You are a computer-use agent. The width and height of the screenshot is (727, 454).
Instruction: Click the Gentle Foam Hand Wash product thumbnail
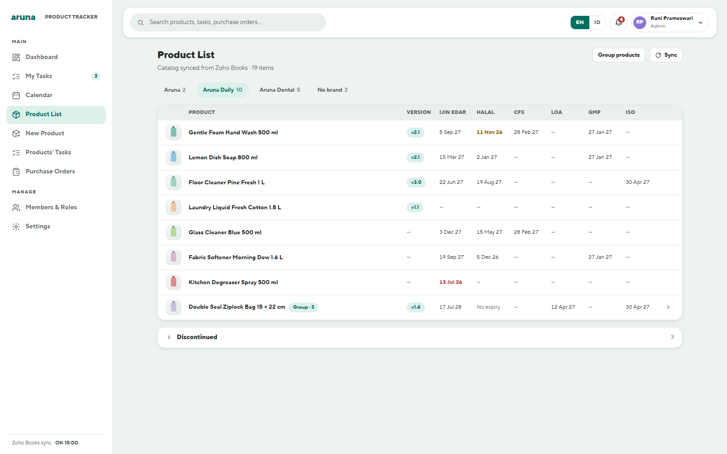pyautogui.click(x=174, y=133)
